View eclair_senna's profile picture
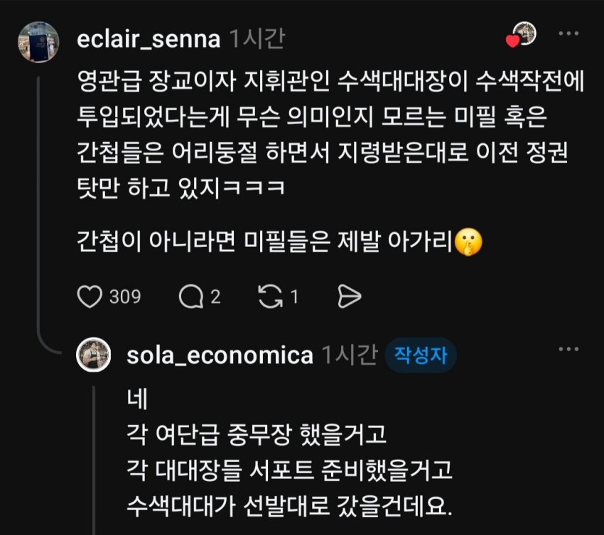This screenshot has width=604, height=535. [x=38, y=42]
